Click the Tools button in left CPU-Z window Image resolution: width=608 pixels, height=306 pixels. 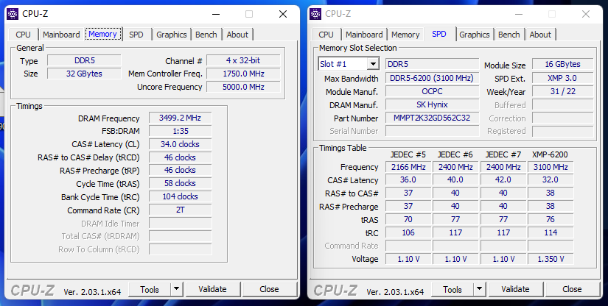(150, 289)
